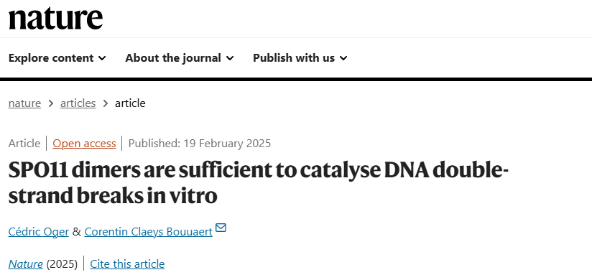View author Corentin Claeys Bouuaert
The height and width of the screenshot is (280, 592).
point(149,231)
